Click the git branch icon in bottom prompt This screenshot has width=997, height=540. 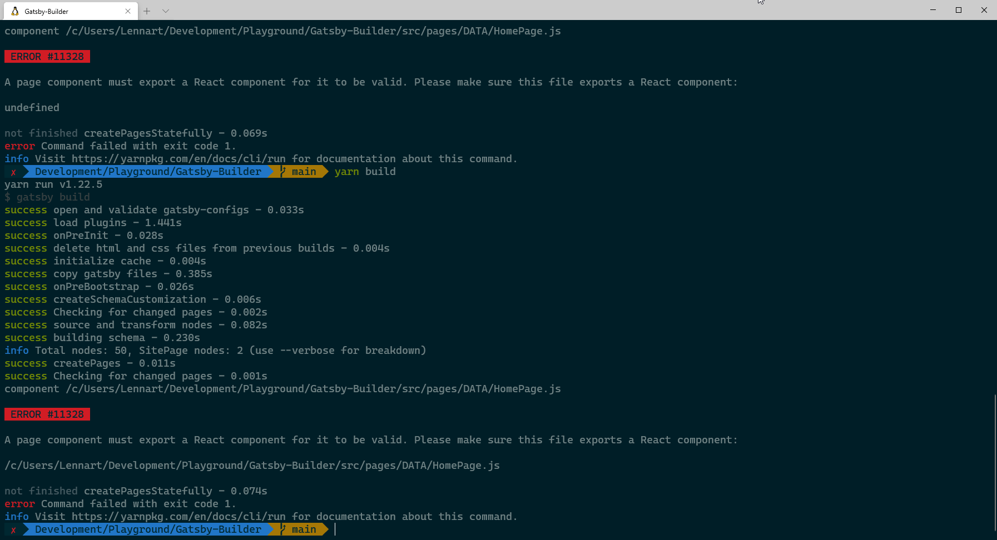coord(282,529)
